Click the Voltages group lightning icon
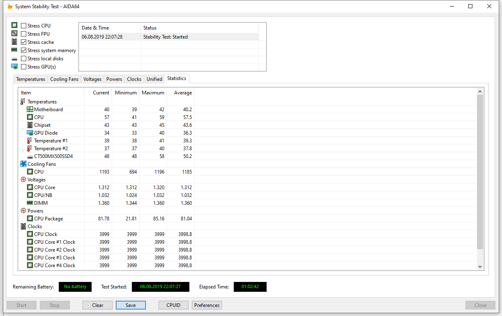The image size is (502, 316). click(x=23, y=179)
